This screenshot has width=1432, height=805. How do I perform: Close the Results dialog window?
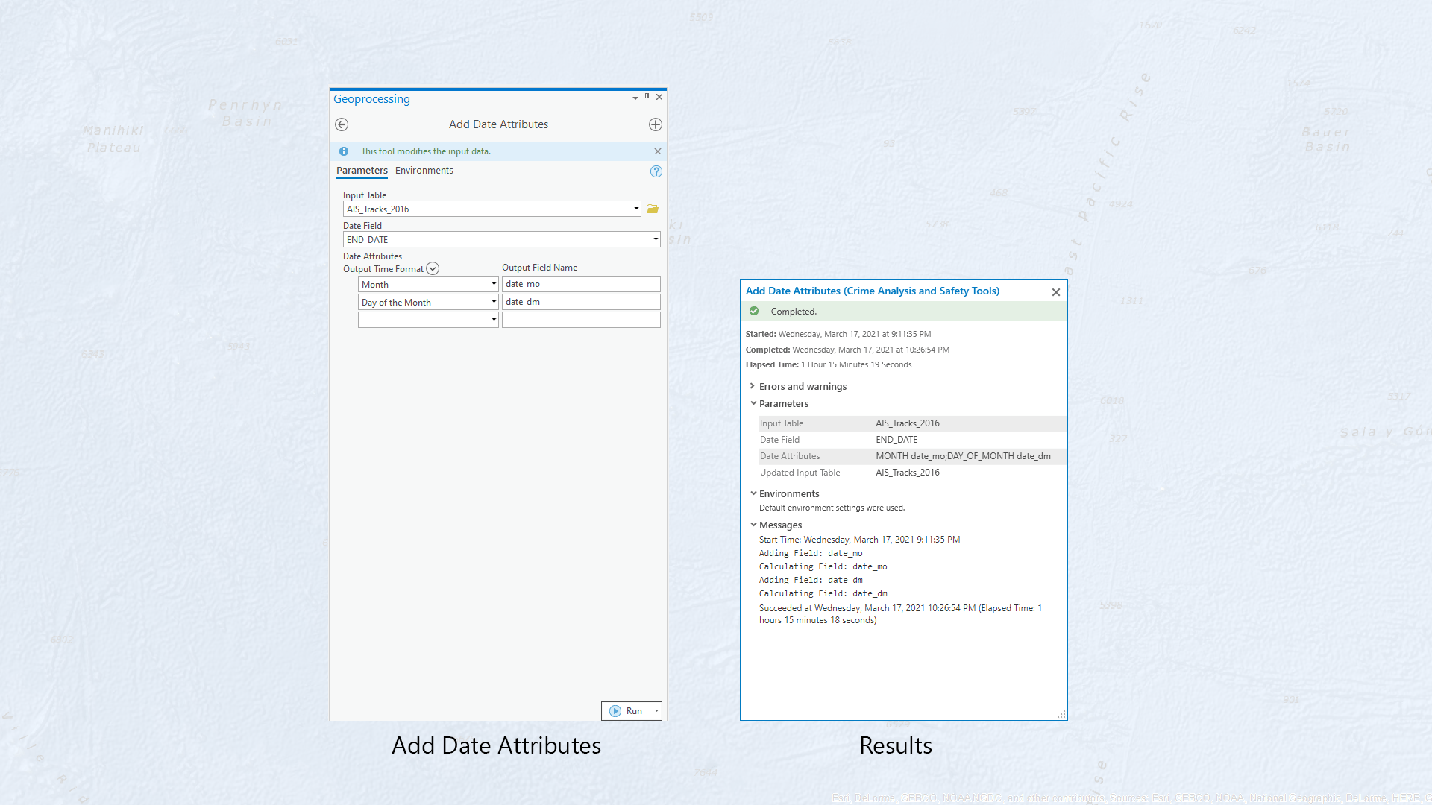click(1056, 292)
